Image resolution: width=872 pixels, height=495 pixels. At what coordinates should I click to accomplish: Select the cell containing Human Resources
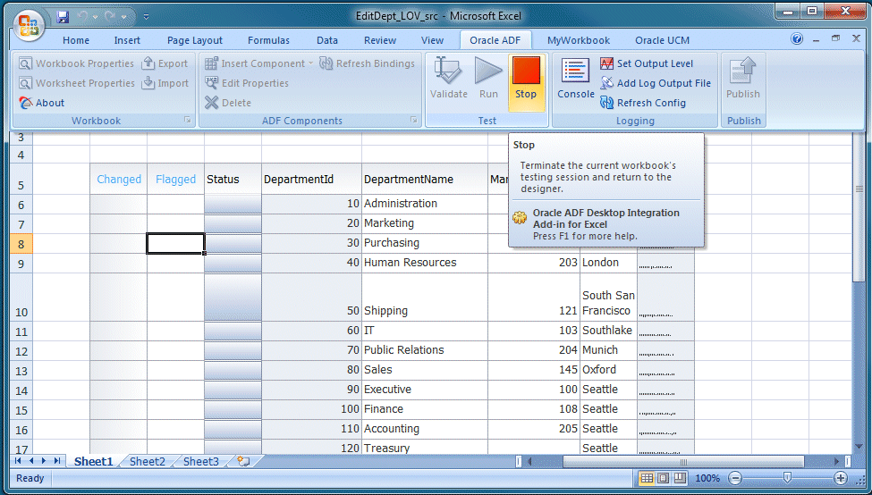pos(424,263)
